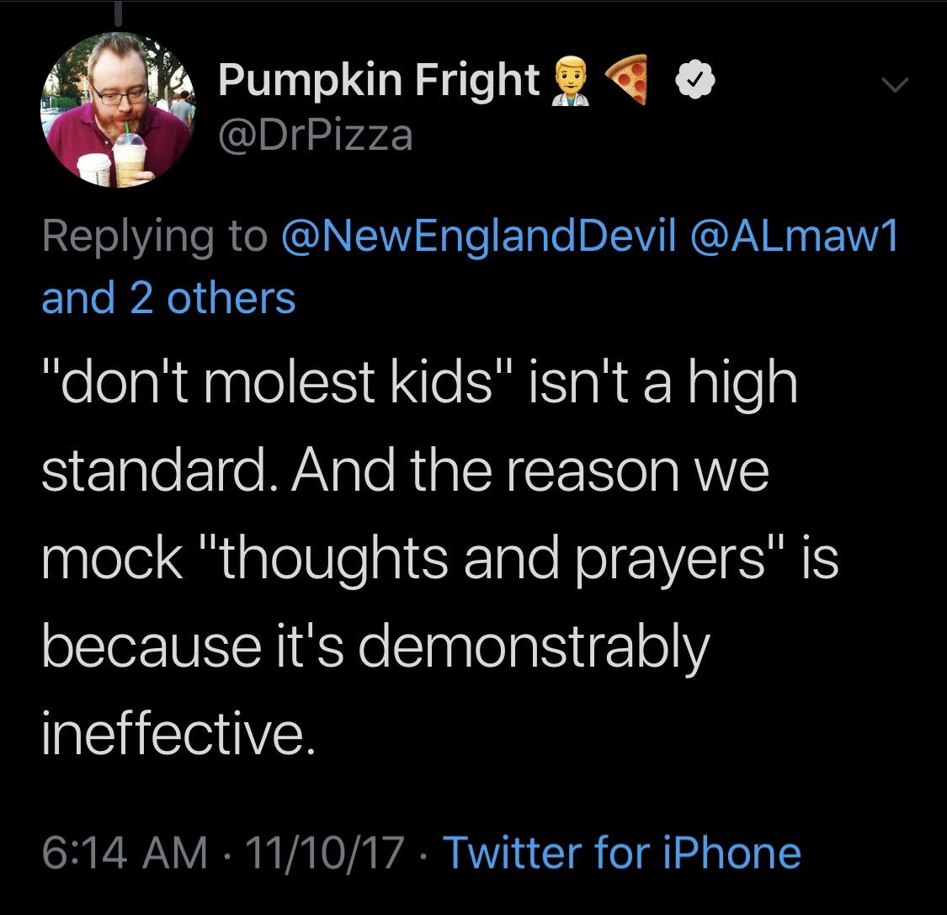The height and width of the screenshot is (915, 947).
Task: Open the Pumpkin Fright profile picture
Action: click(x=117, y=109)
